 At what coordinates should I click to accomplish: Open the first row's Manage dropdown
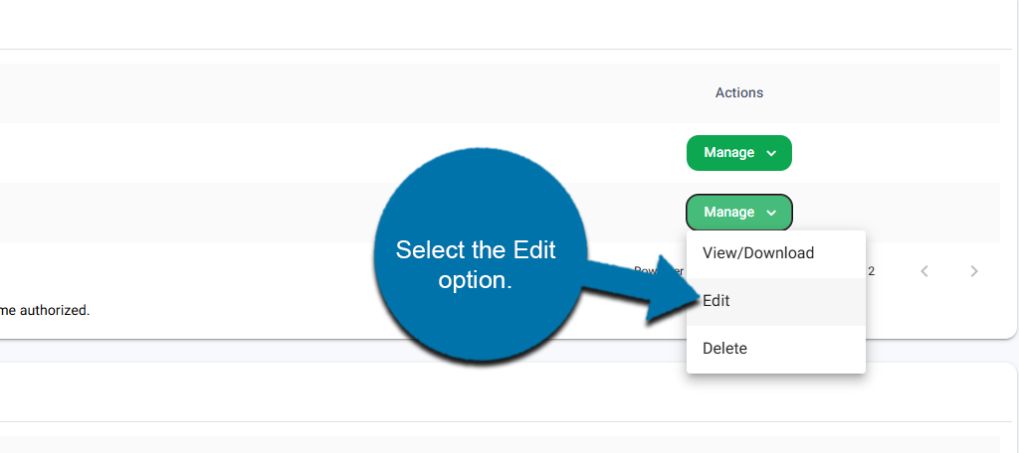point(738,153)
